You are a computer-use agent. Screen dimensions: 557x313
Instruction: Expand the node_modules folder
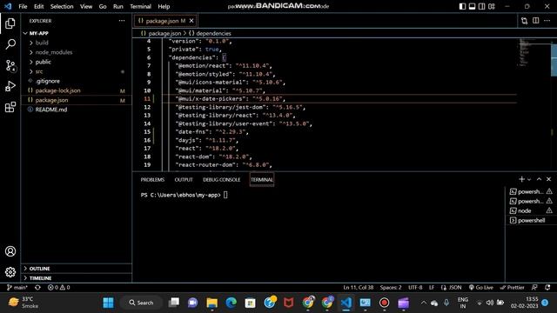54,52
